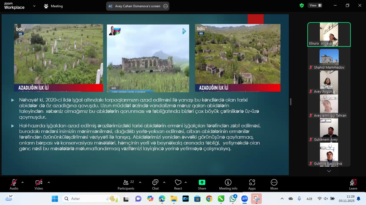The height and width of the screenshot is (205, 366).
Task: Open the View layout menu
Action: pos(315,5)
